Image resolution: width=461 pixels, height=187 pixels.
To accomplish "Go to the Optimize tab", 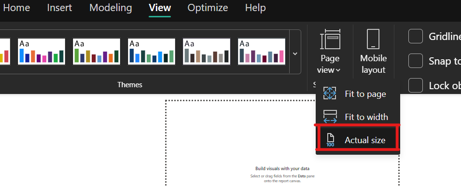I will point(208,8).
